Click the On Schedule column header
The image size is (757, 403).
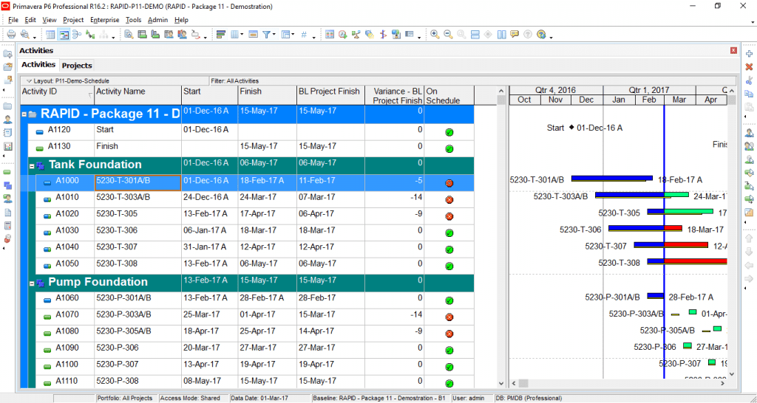tap(449, 95)
